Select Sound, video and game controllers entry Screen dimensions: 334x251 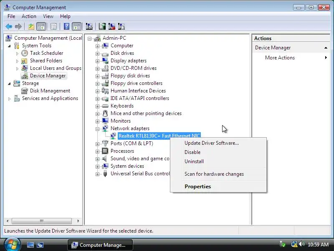point(140,159)
